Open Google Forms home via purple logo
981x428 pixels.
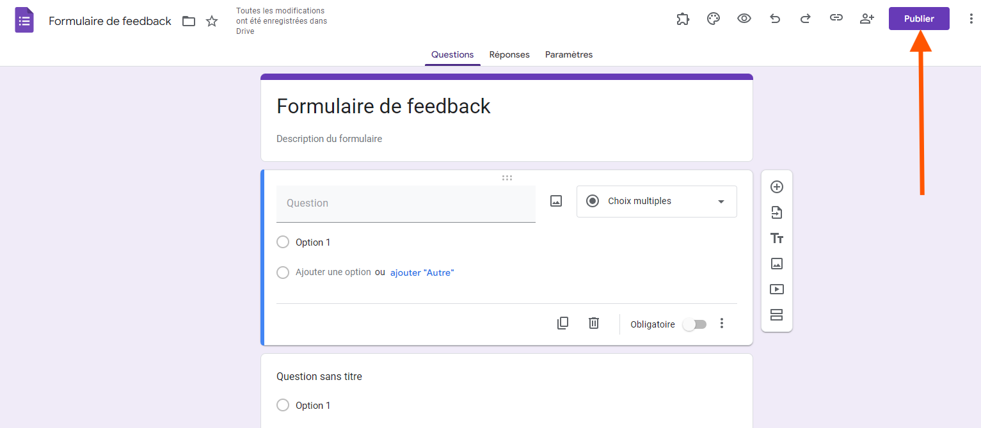tap(24, 20)
